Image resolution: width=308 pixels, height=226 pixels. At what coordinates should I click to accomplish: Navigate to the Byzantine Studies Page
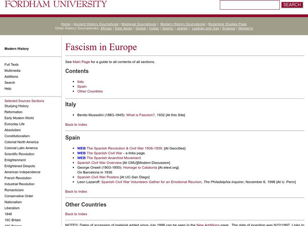pos(227,24)
